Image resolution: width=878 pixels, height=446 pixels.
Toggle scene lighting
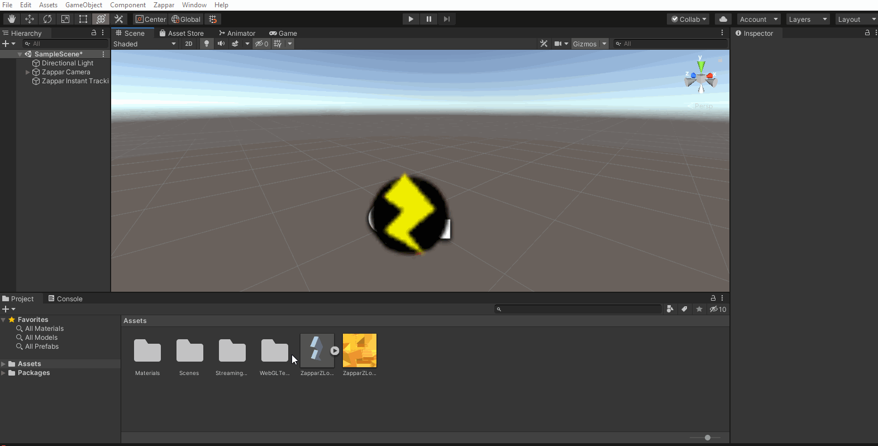pyautogui.click(x=207, y=44)
